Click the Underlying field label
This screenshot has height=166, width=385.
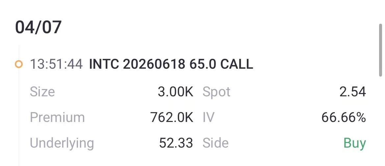[62, 143]
